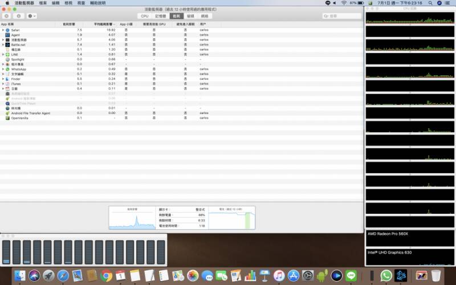Open Photos from the Dock
This screenshot has width=456, height=285.
coord(193,275)
